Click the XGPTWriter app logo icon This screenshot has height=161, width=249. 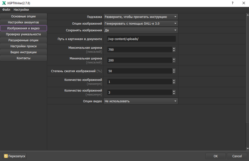tap(4, 3)
